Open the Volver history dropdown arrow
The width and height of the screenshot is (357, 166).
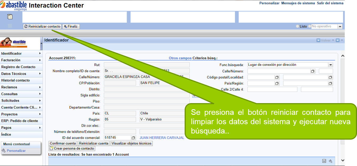click(333, 40)
